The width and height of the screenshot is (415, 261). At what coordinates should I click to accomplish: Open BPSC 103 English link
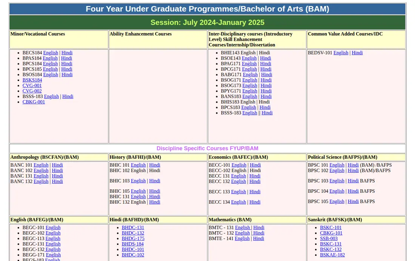(x=337, y=181)
